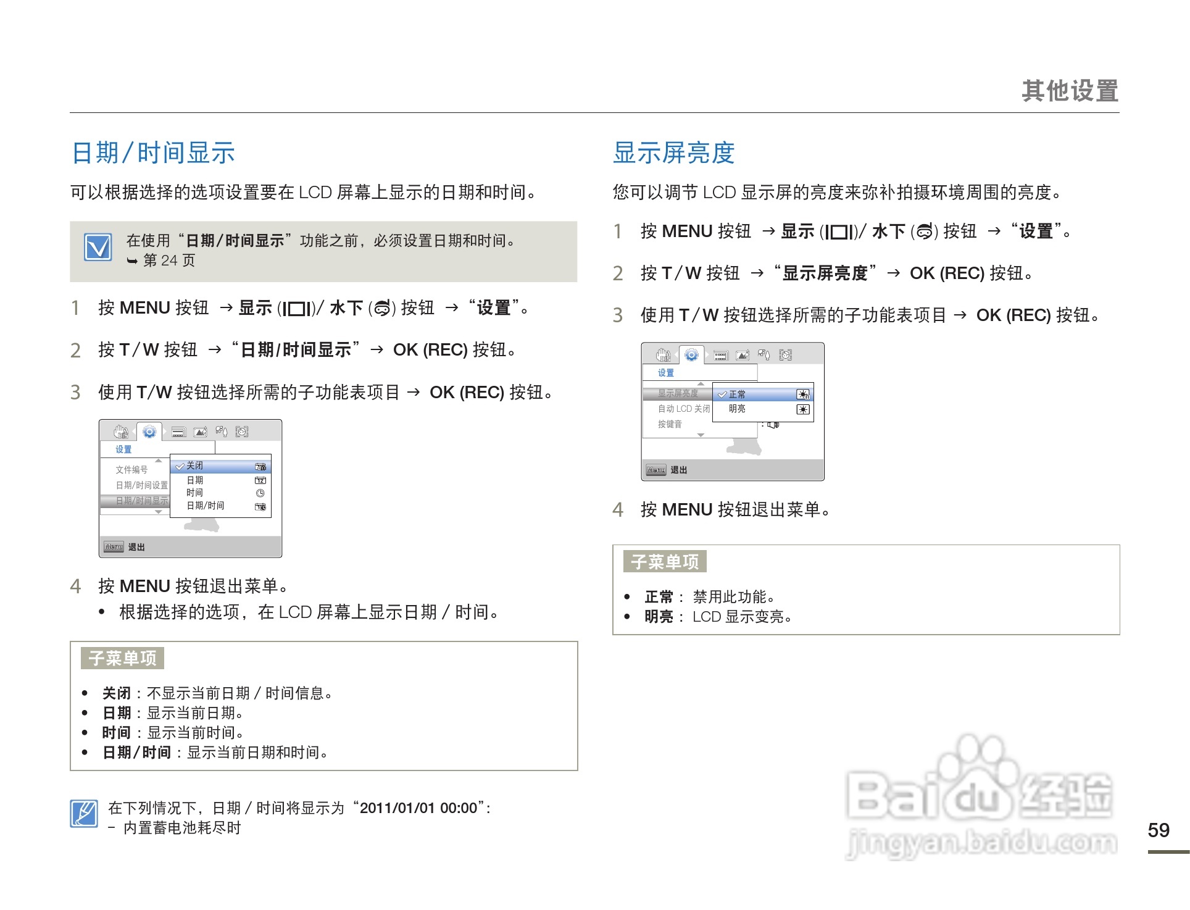Click the 设置 title in the brightness menu screen
Image resolution: width=1190 pixels, height=910 pixels.
click(666, 373)
